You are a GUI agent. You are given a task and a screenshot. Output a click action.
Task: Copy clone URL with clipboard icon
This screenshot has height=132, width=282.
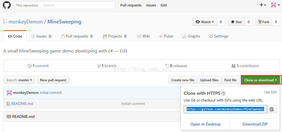coord(272,109)
